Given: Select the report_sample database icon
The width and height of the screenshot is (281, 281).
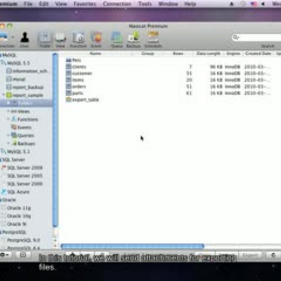Looking at the screenshot, I should click(x=9, y=95).
